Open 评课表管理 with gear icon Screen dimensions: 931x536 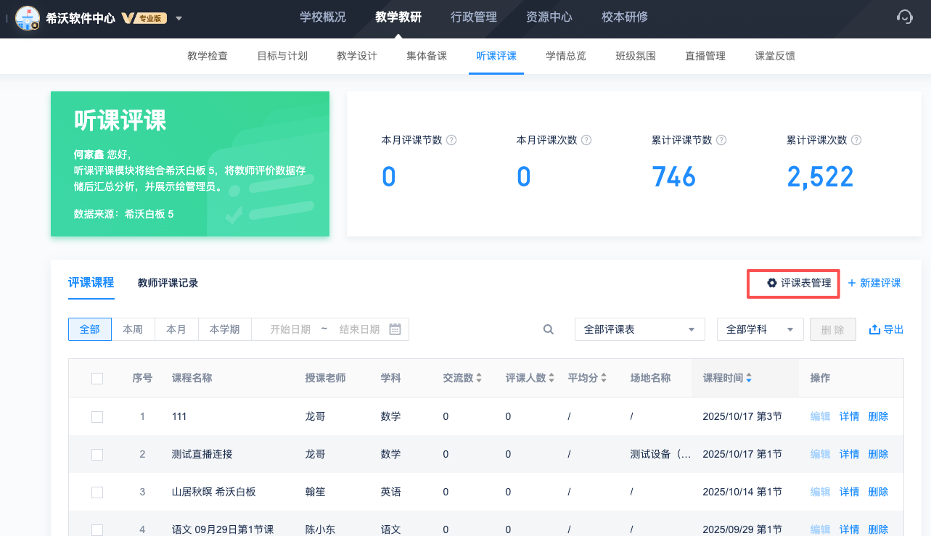[x=793, y=283]
